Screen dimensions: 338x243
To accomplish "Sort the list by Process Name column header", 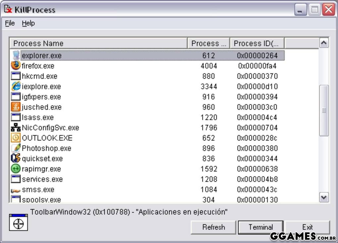I will point(98,43).
